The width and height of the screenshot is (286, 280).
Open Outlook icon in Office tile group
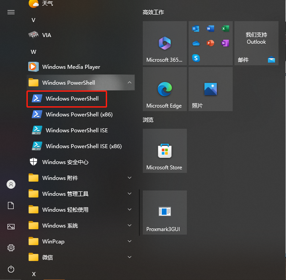[x=196, y=29]
